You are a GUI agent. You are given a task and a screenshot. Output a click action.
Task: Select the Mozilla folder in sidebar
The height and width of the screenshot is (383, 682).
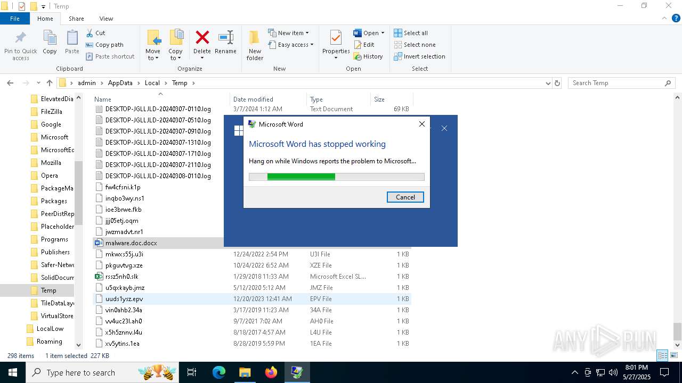[51, 163]
